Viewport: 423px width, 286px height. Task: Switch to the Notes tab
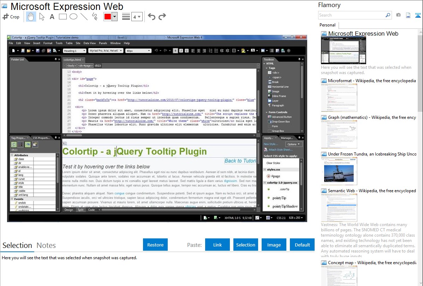click(46, 245)
